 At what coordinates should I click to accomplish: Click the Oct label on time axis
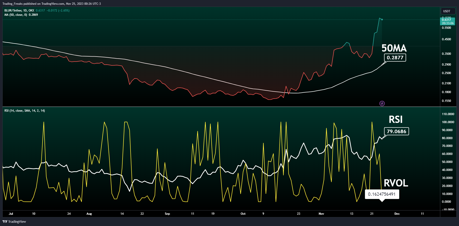click(x=243, y=214)
